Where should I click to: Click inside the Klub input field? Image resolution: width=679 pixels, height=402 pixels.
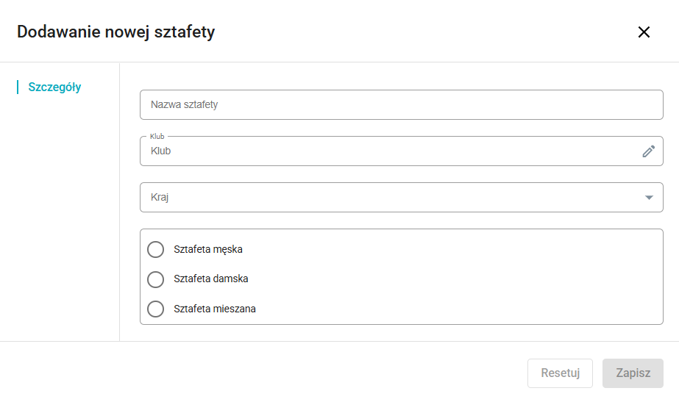390,151
